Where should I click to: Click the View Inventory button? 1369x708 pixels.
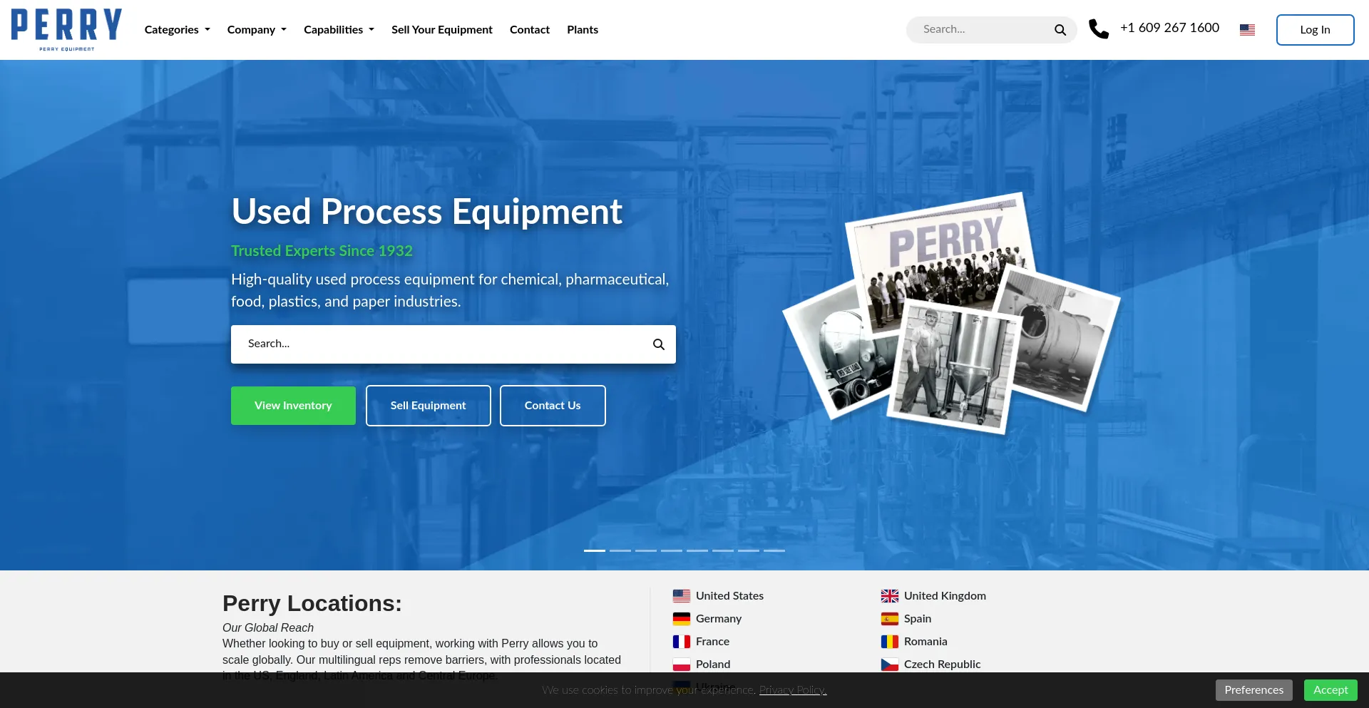[293, 406]
